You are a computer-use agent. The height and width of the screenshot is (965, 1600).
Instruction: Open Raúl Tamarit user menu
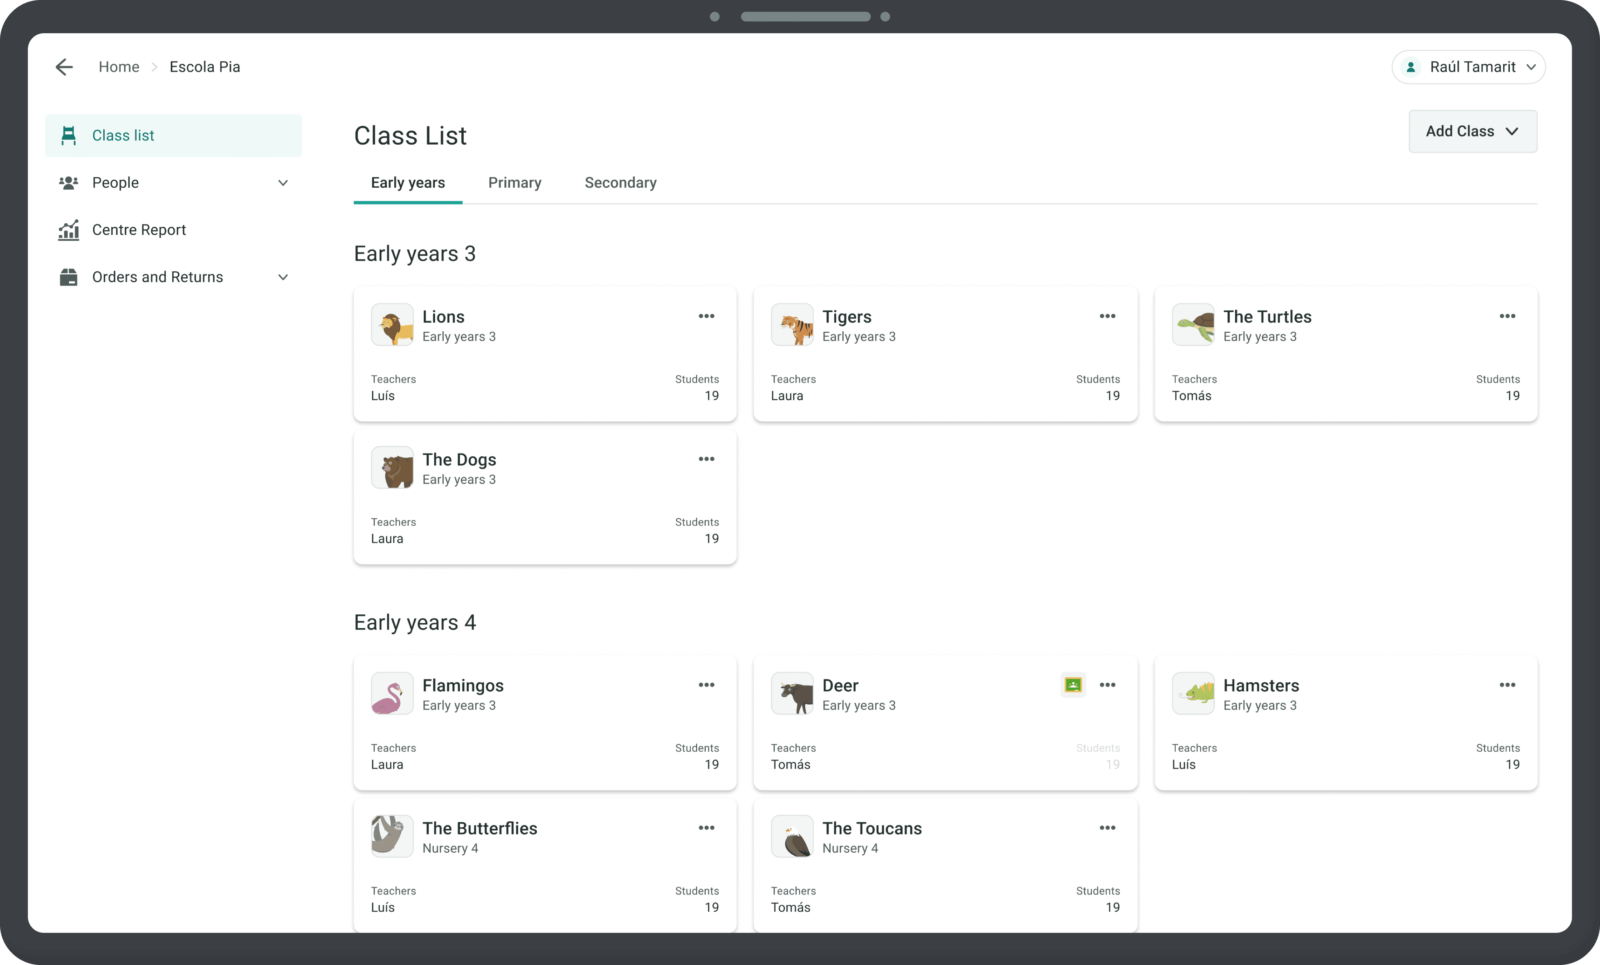(x=1468, y=67)
